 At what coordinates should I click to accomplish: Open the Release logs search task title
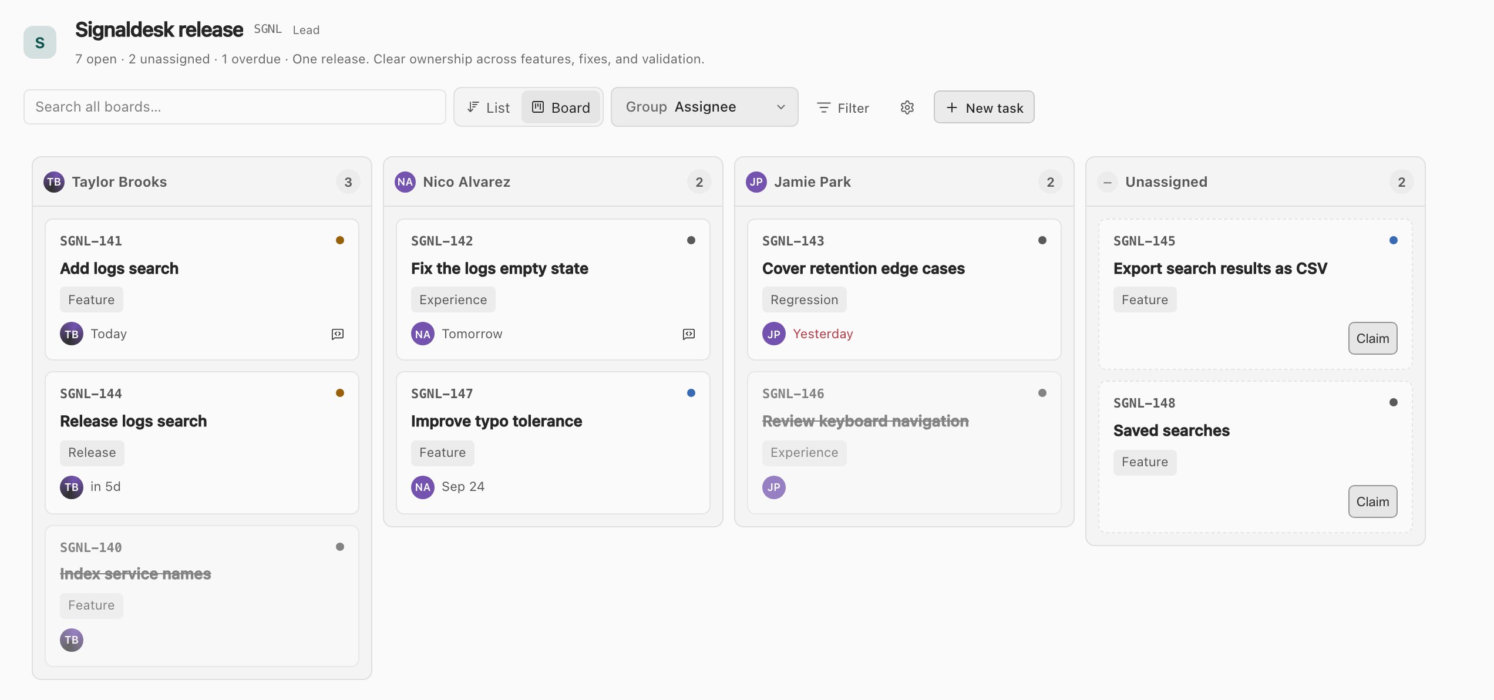point(133,421)
